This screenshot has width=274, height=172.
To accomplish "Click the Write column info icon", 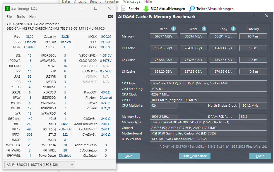I will click(204, 29).
